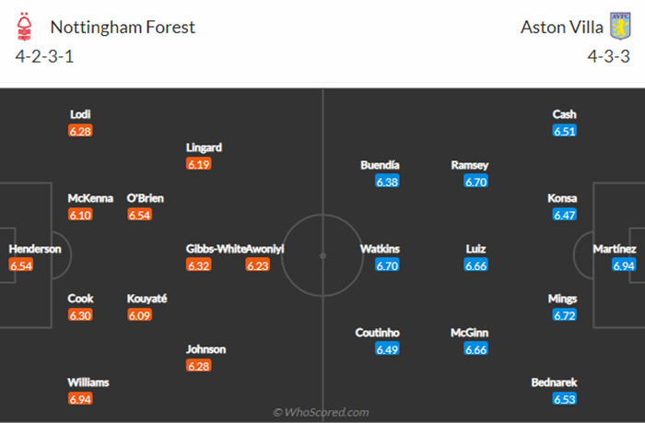Select player Buendía on the pitch
645x423 pixels.
(380, 165)
